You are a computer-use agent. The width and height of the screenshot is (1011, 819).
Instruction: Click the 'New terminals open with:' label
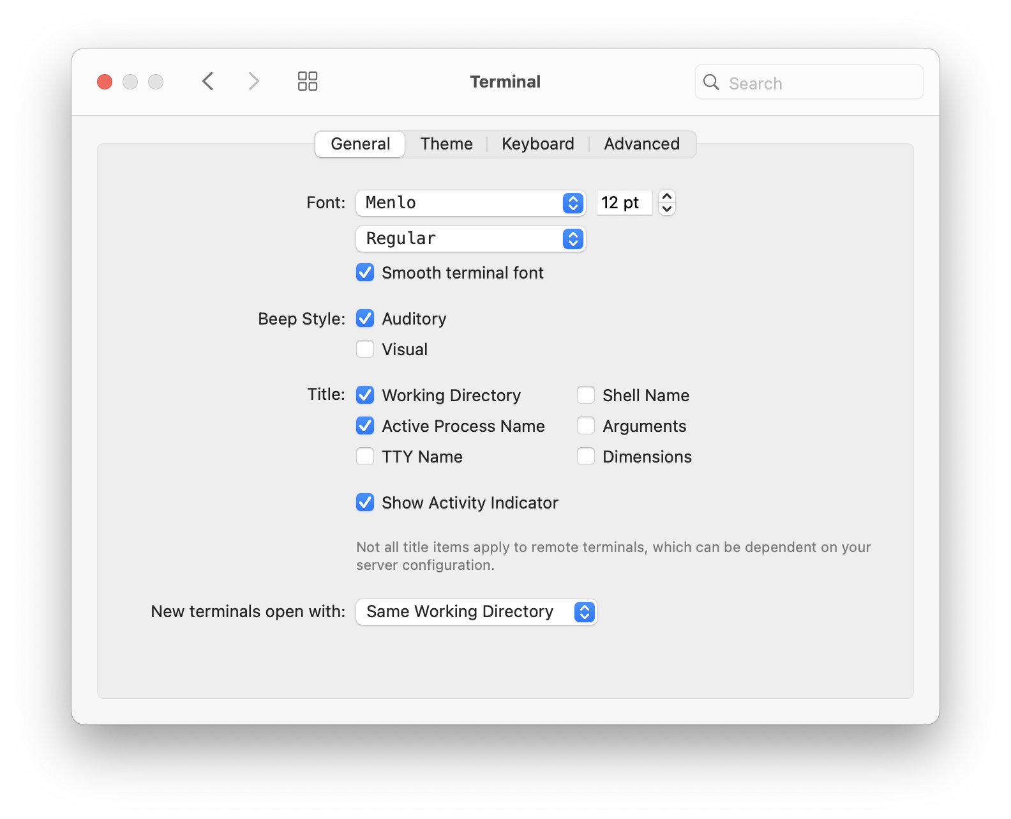[x=248, y=611]
